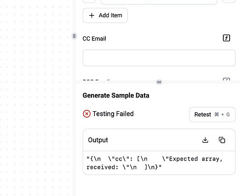Screen dimensions: 240x196
Task: Focus the empty CC Email input box
Action: coord(159,58)
